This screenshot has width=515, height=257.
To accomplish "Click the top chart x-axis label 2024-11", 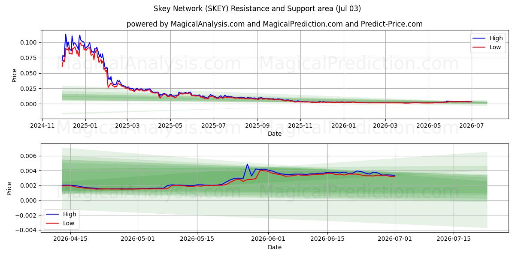I will coord(42,126).
